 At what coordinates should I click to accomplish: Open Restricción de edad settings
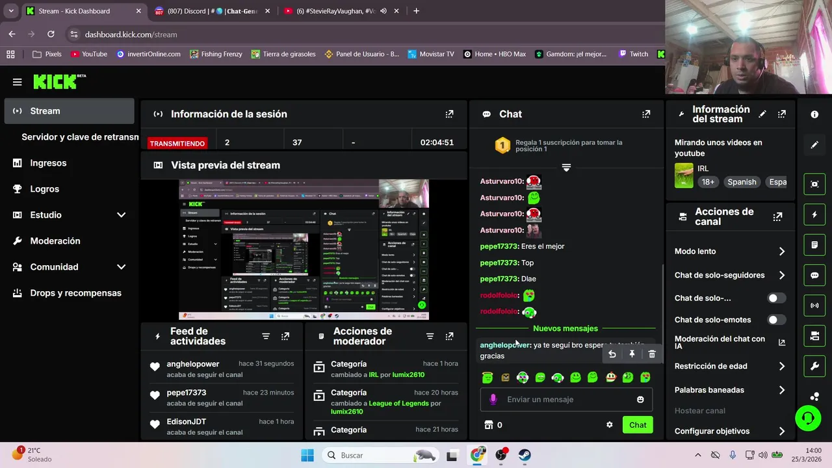pyautogui.click(x=730, y=367)
